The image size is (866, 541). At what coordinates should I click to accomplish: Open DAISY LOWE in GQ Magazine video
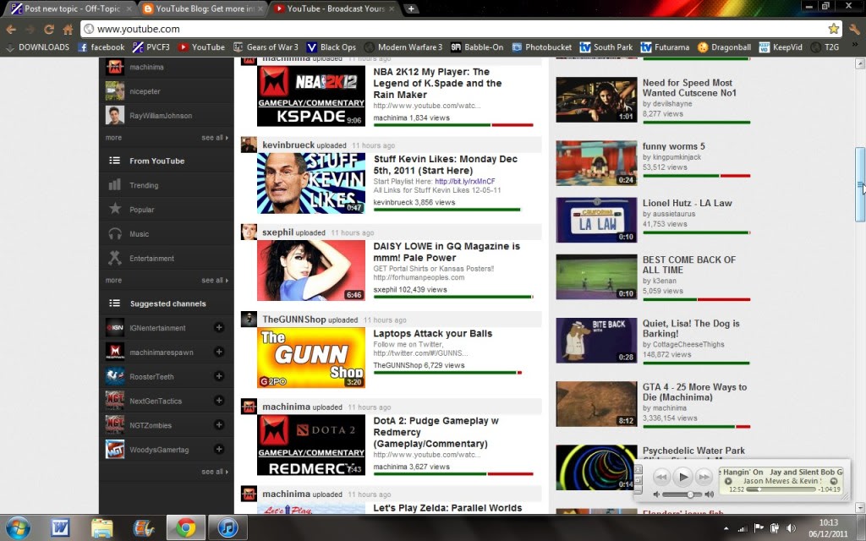coord(447,252)
